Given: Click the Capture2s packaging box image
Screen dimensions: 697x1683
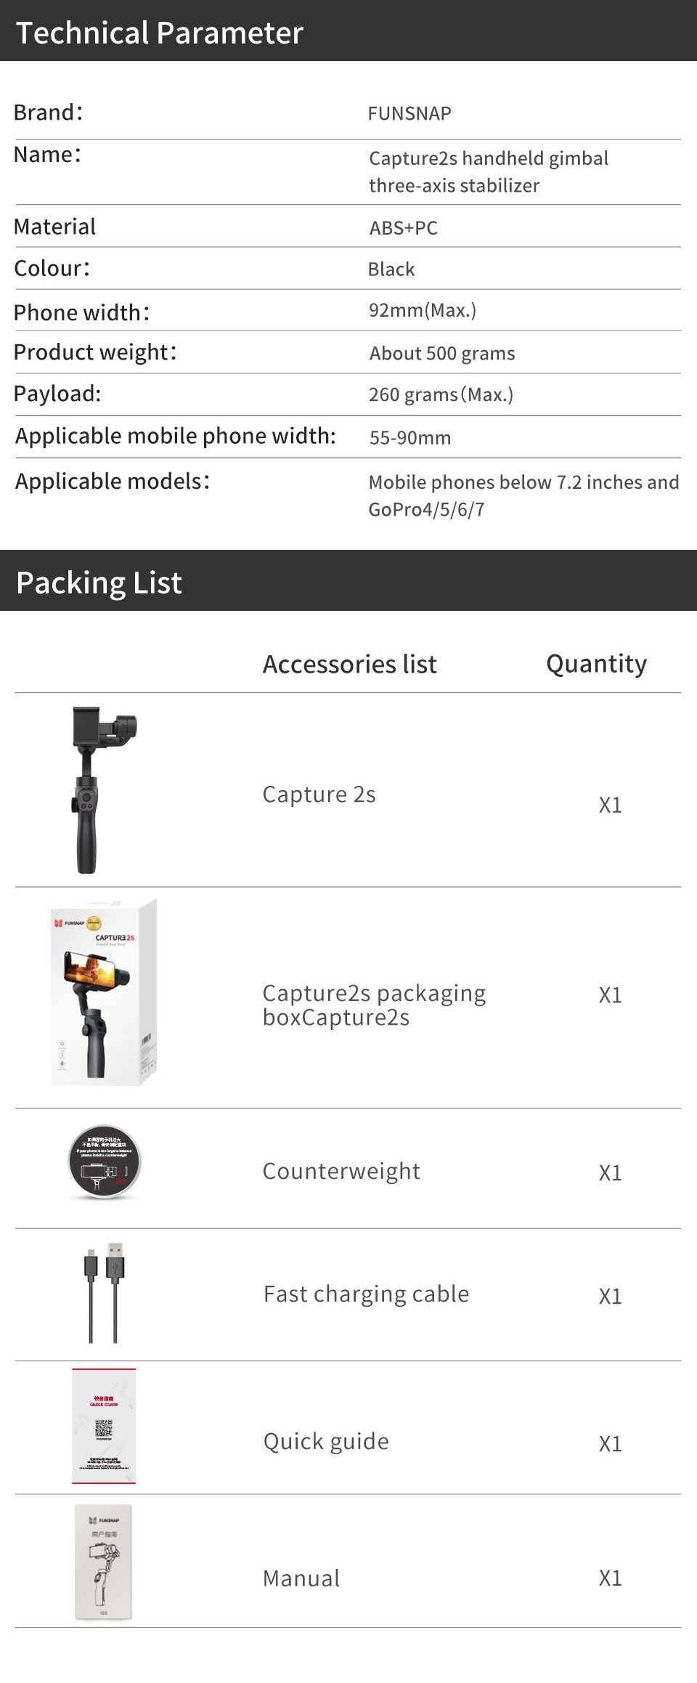Looking at the screenshot, I should pos(104,992).
